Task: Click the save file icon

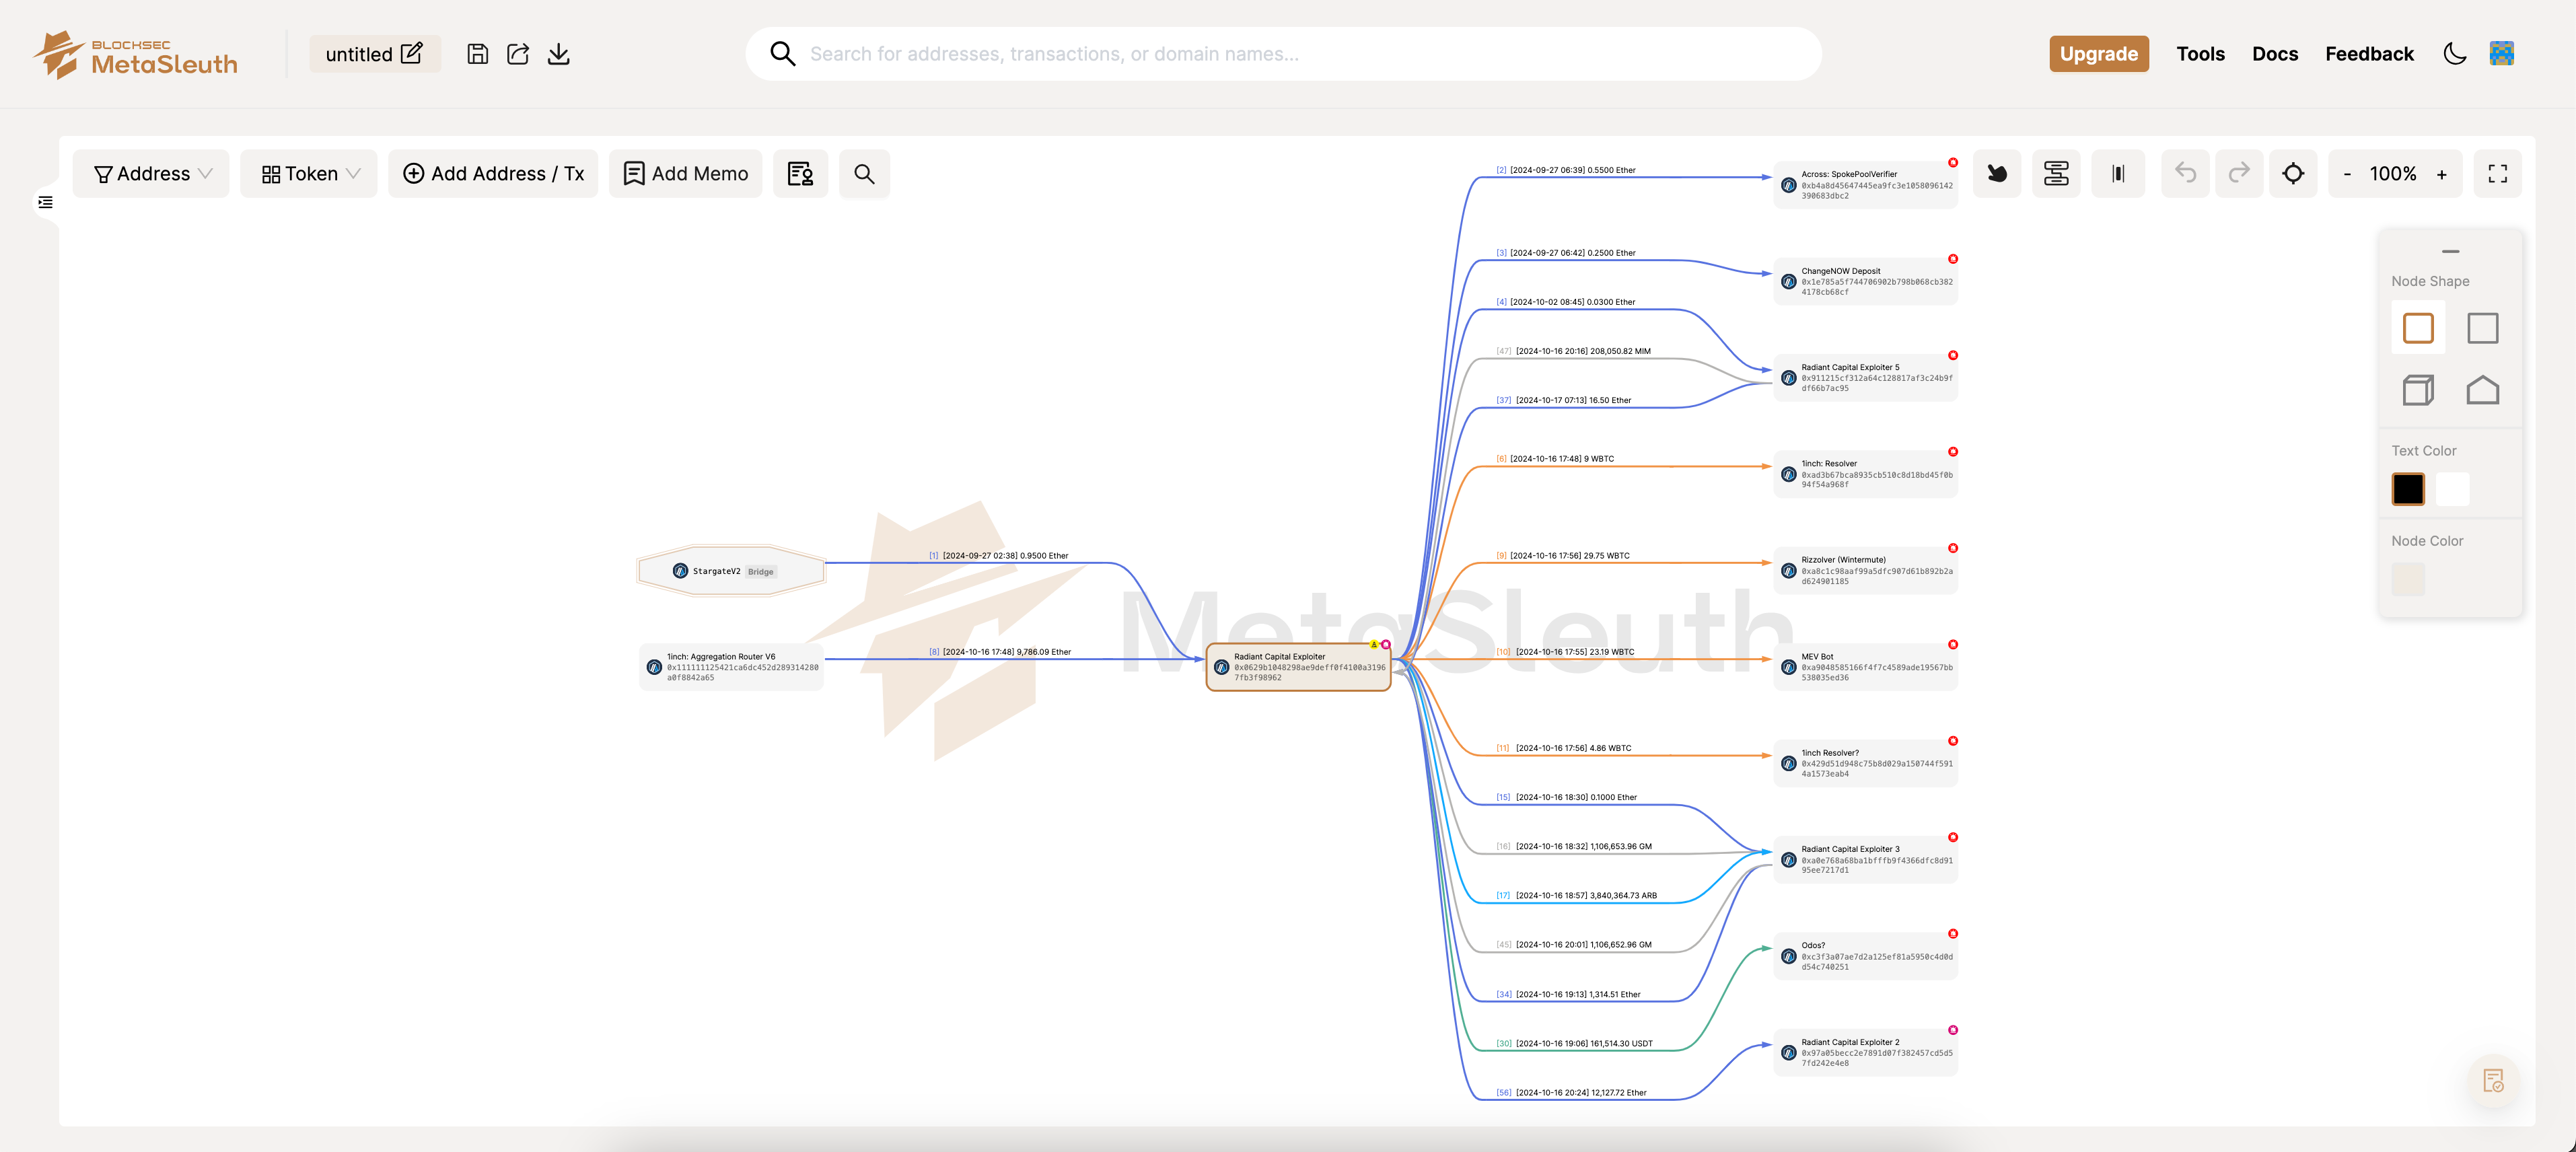Action: 478,54
